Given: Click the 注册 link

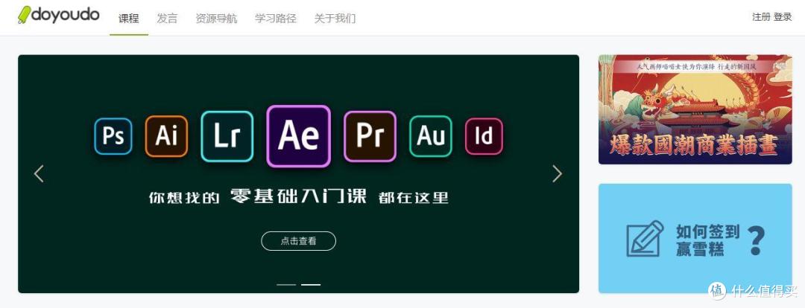Looking at the screenshot, I should (761, 17).
